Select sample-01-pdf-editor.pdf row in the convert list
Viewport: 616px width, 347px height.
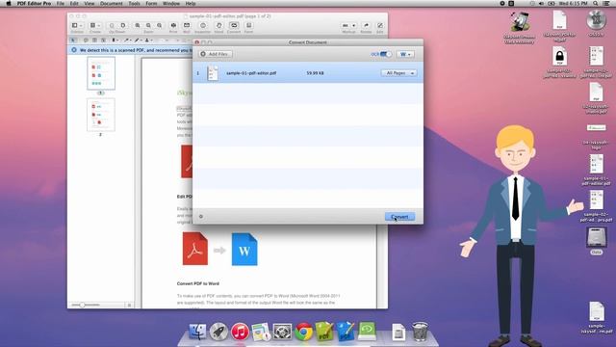coord(308,73)
